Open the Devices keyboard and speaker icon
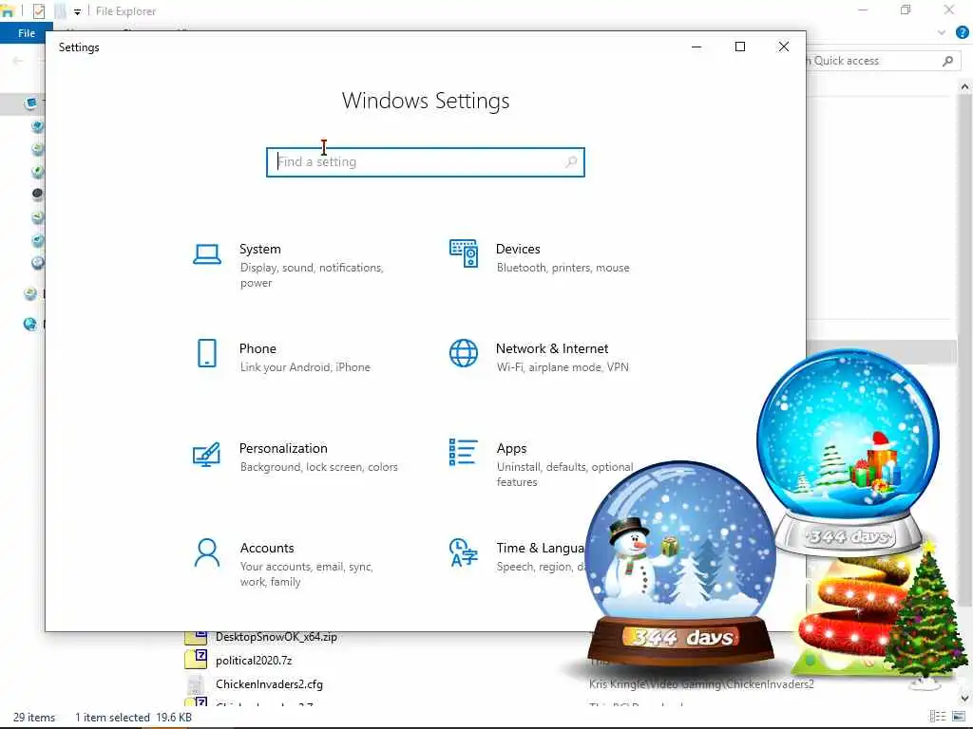This screenshot has width=973, height=729. 464,253
